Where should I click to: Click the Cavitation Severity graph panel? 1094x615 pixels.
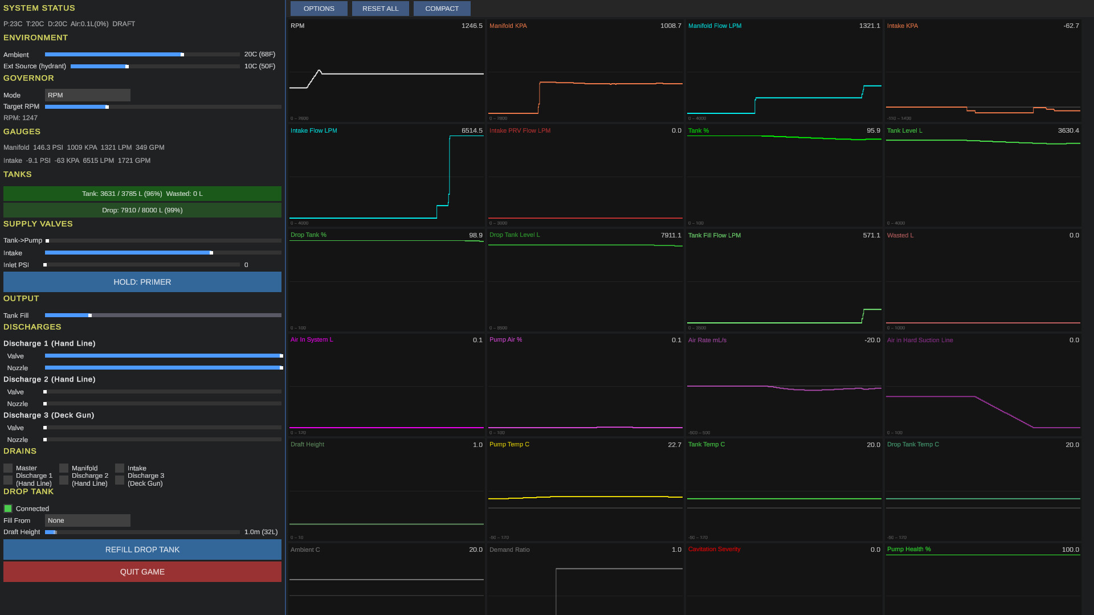[x=784, y=578]
